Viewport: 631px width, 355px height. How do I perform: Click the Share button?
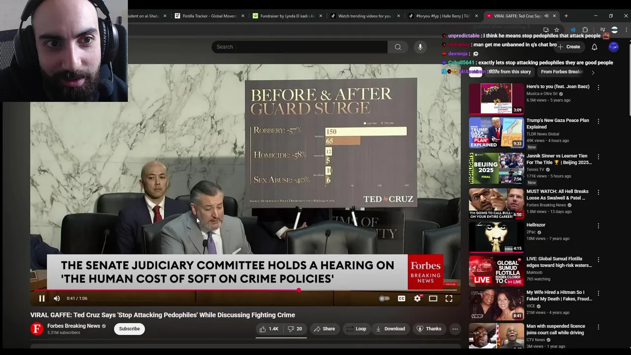(324, 329)
